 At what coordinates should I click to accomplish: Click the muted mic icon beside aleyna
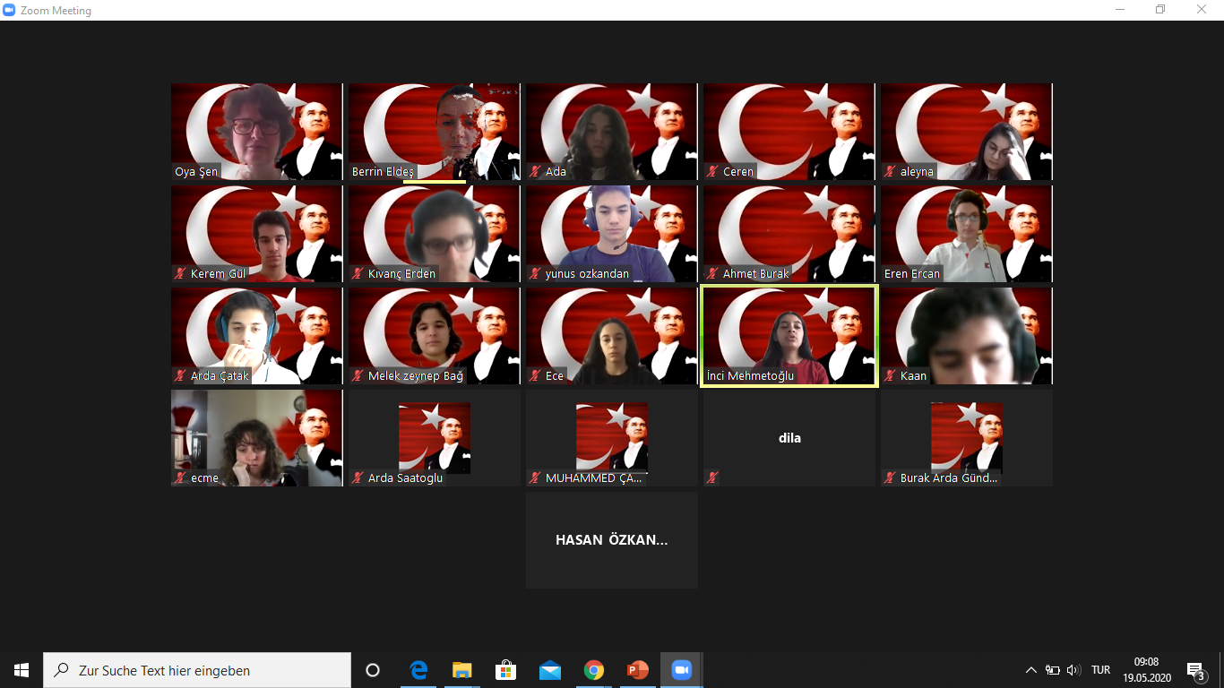(x=891, y=171)
